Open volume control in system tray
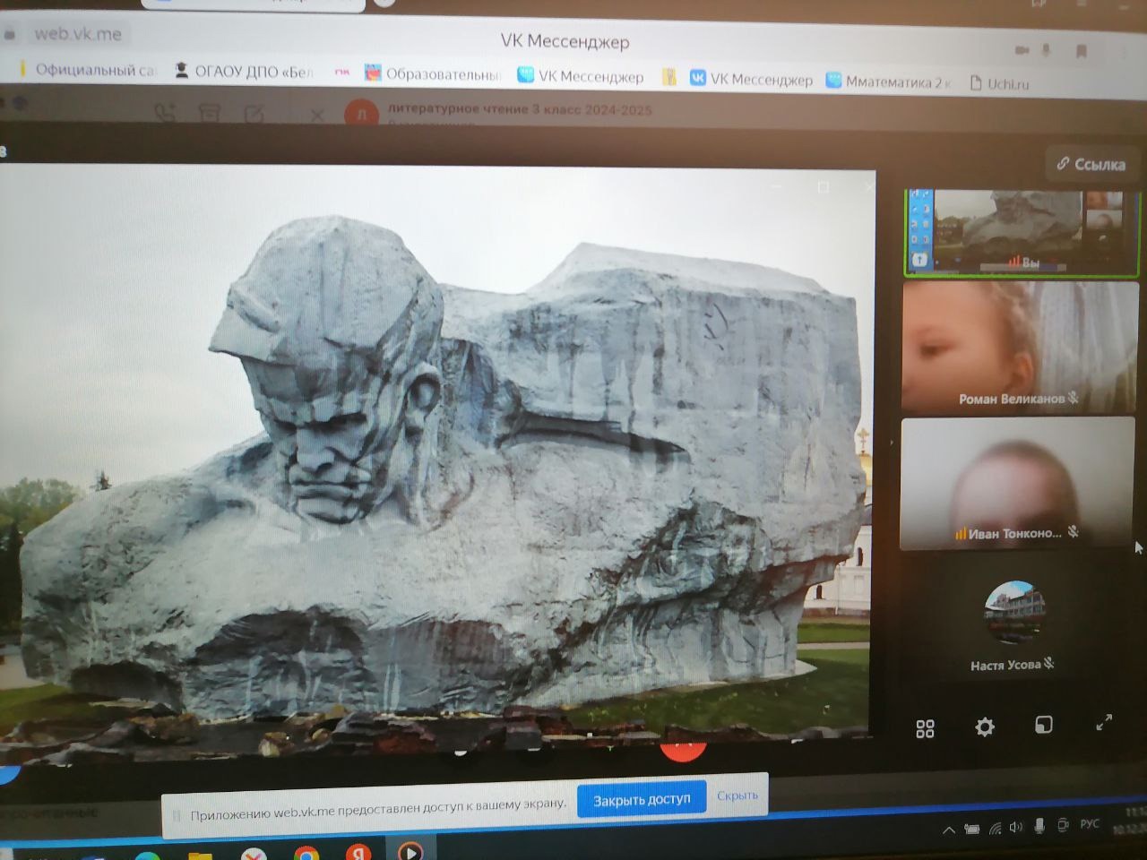Viewport: 1147px width, 860px height. pos(1016,827)
